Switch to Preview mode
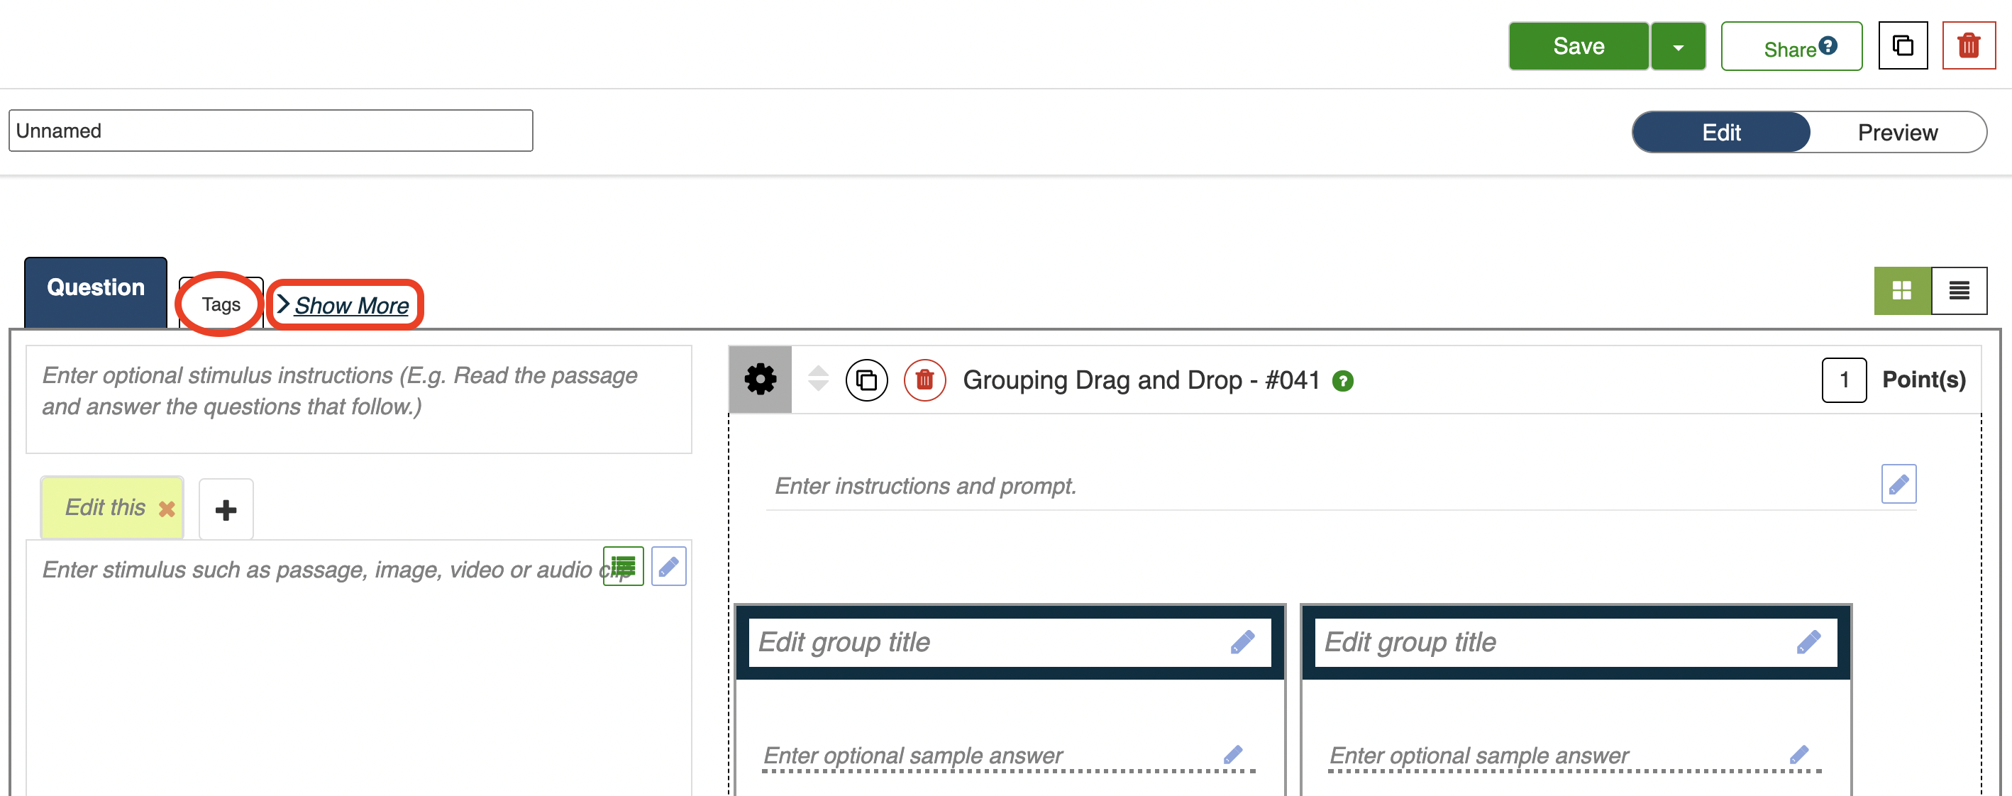The height and width of the screenshot is (796, 2012). pyautogui.click(x=1896, y=132)
